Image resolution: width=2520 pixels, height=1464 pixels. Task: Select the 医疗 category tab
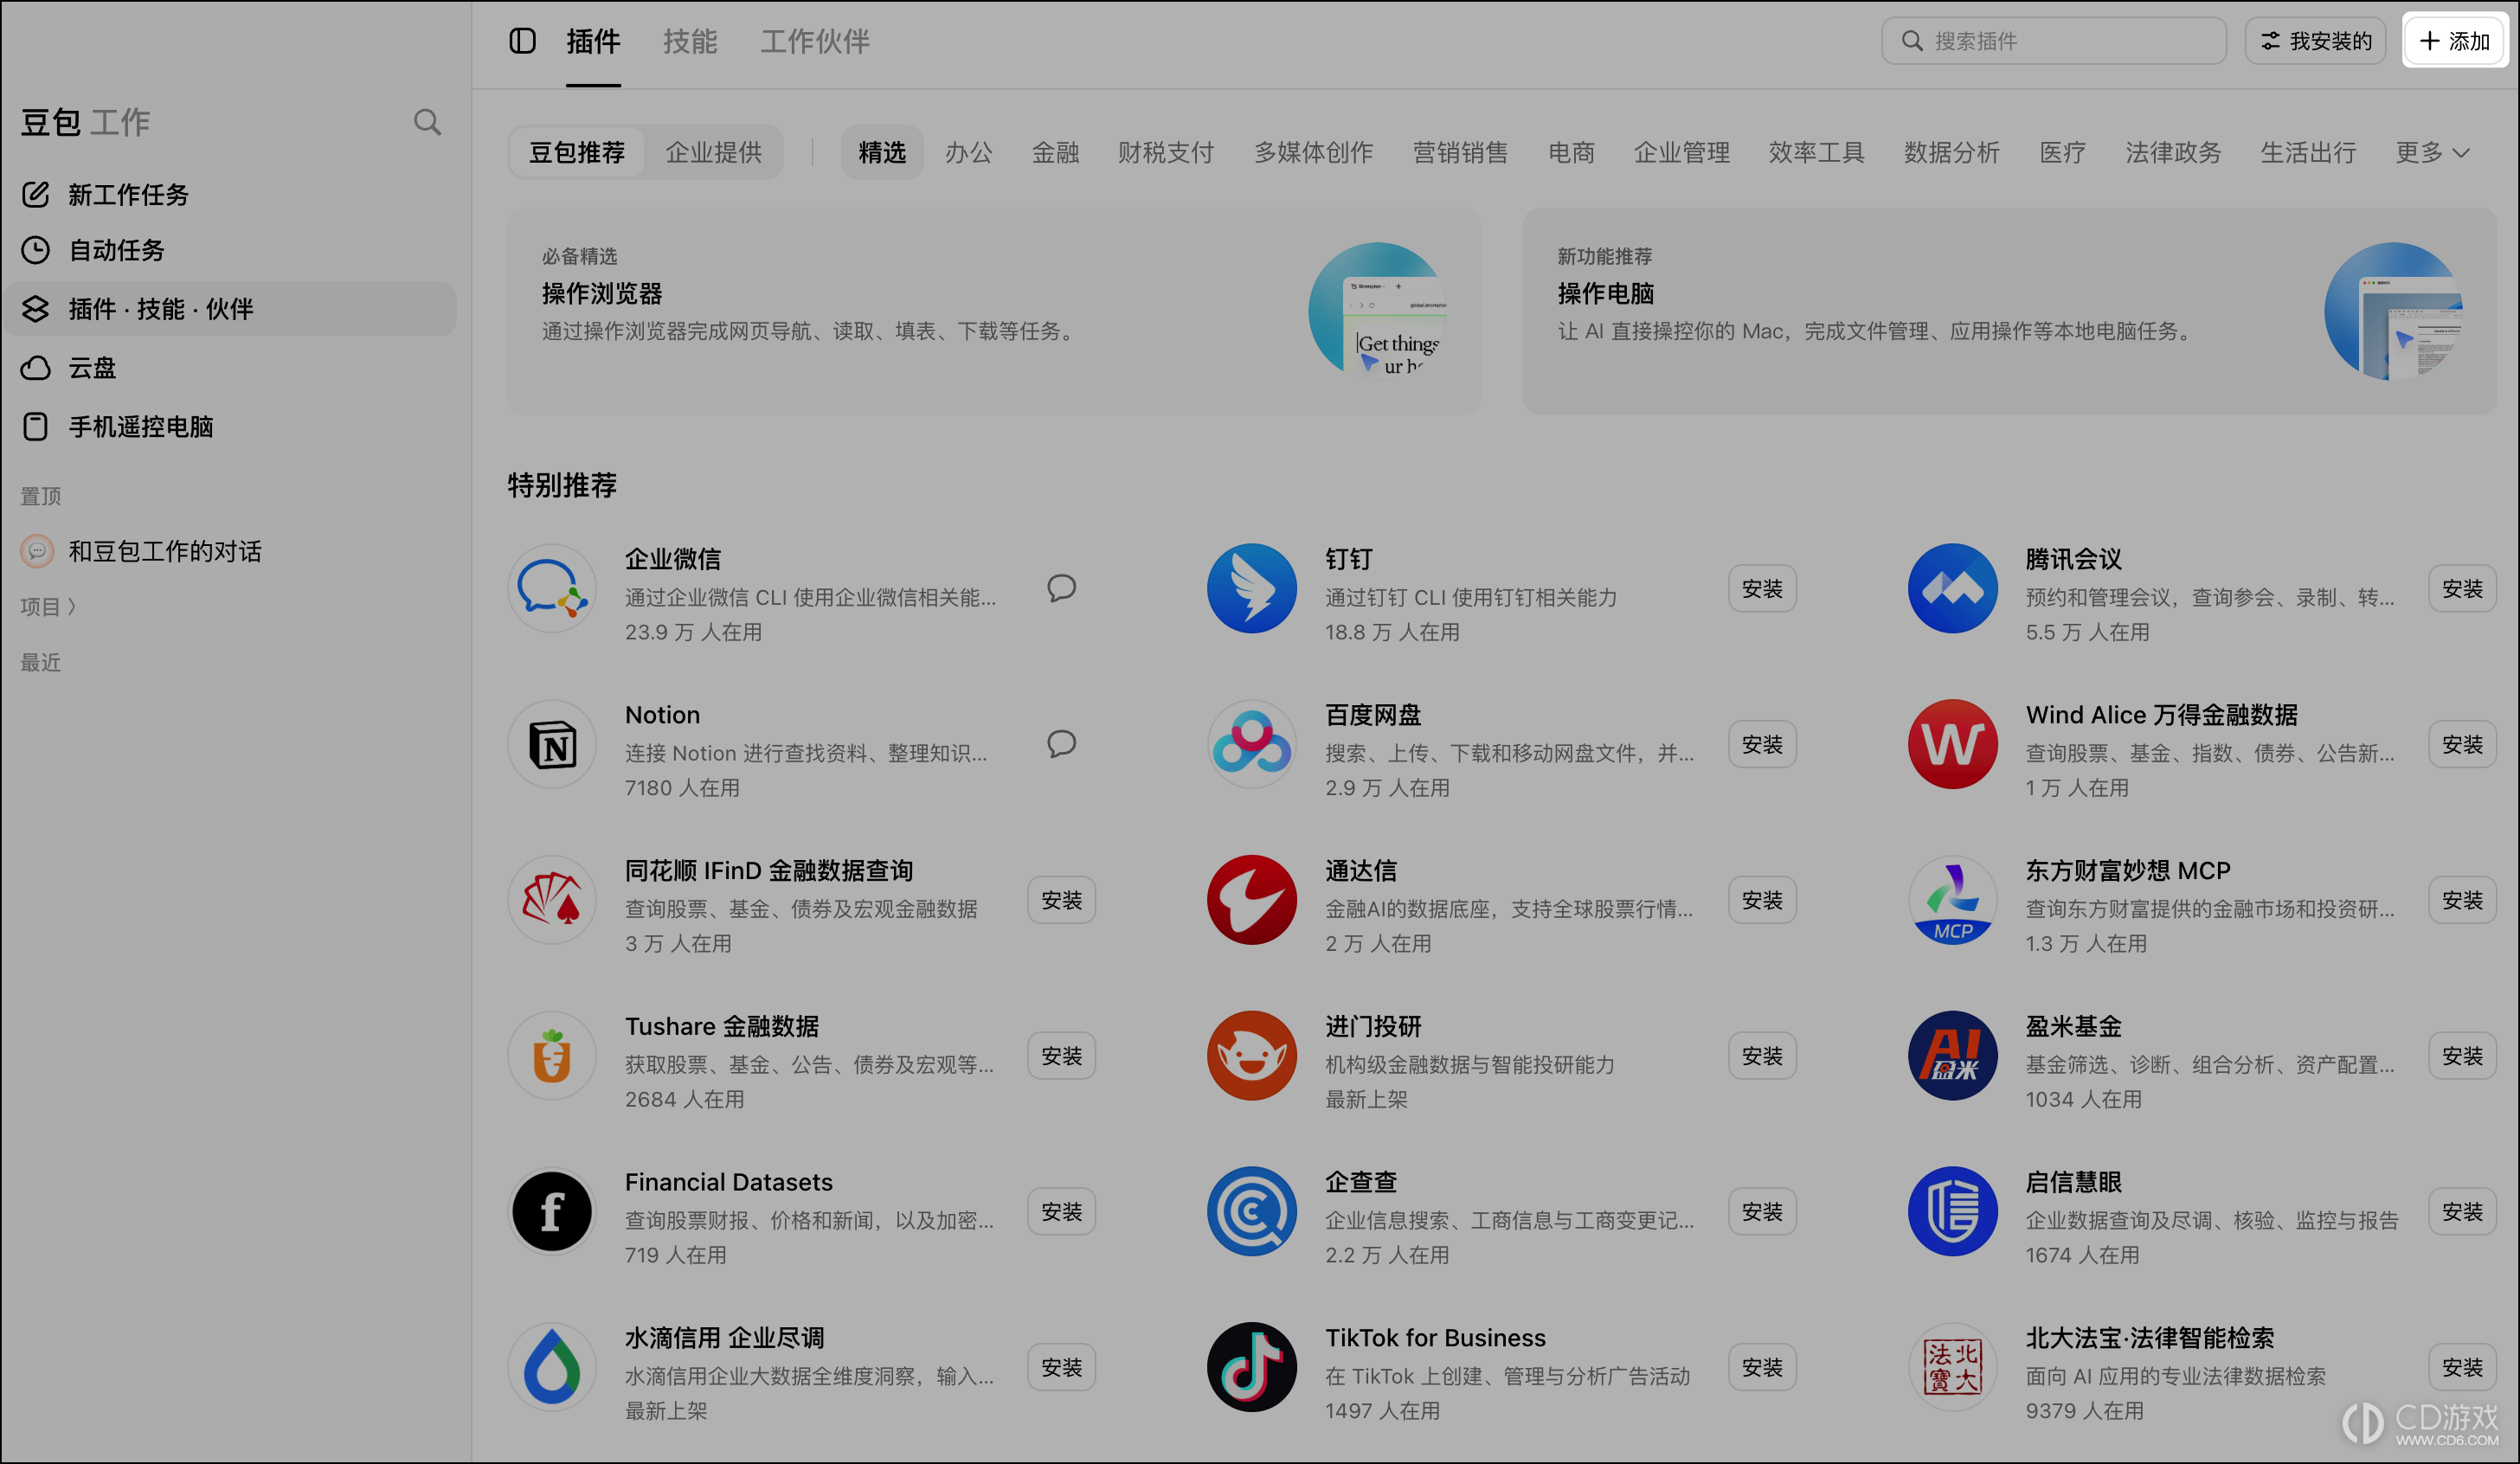pyautogui.click(x=2062, y=152)
